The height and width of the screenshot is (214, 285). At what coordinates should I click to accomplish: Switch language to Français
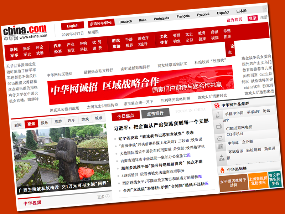click(x=183, y=16)
